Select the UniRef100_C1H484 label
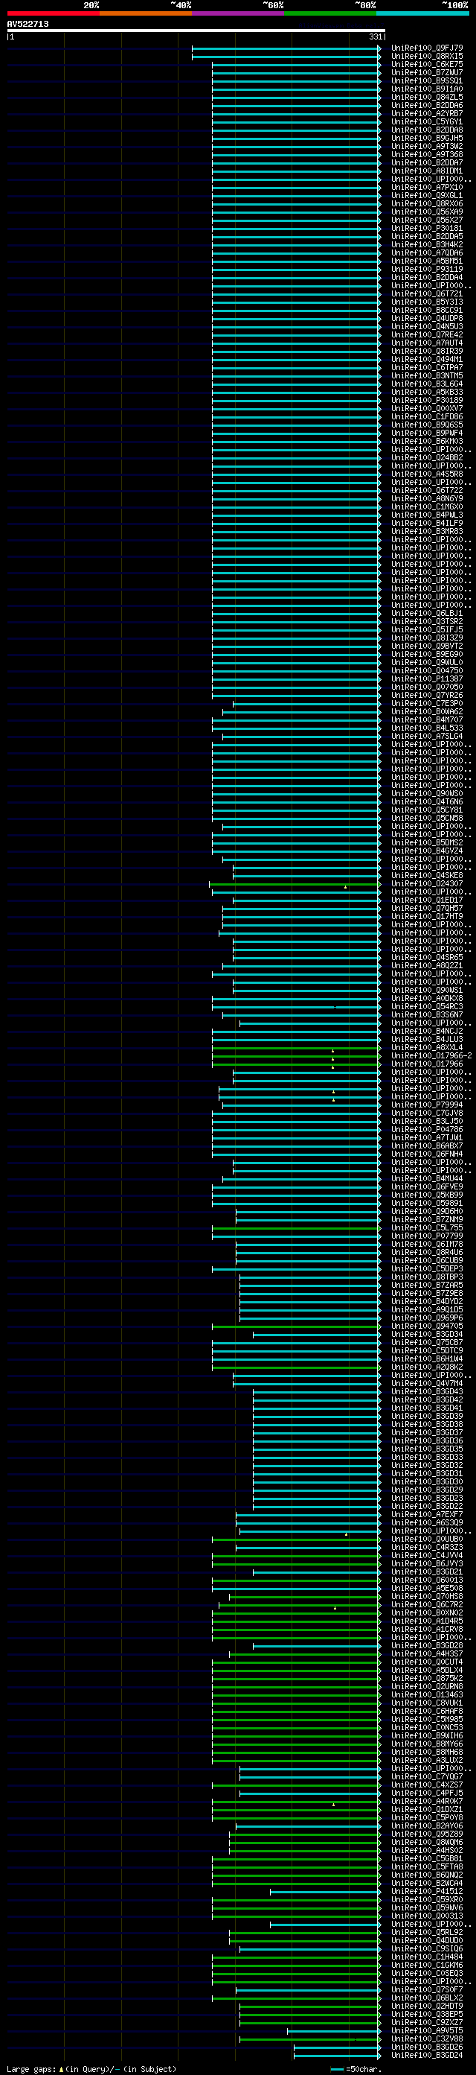The image size is (476, 2075). [x=427, y=1957]
